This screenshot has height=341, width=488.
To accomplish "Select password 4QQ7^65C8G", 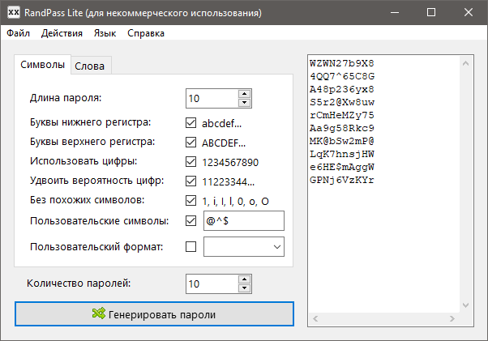I will (342, 76).
